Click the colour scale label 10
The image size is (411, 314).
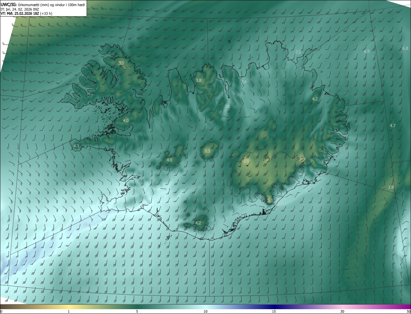(x=205, y=311)
